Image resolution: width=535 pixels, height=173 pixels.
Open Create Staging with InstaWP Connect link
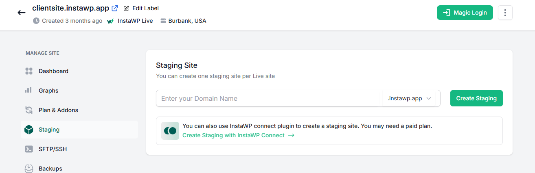[233, 135]
